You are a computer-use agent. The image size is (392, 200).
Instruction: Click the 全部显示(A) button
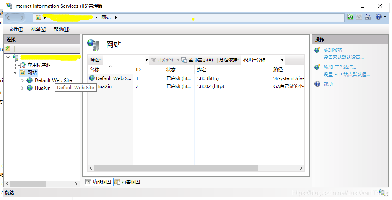coord(197,60)
